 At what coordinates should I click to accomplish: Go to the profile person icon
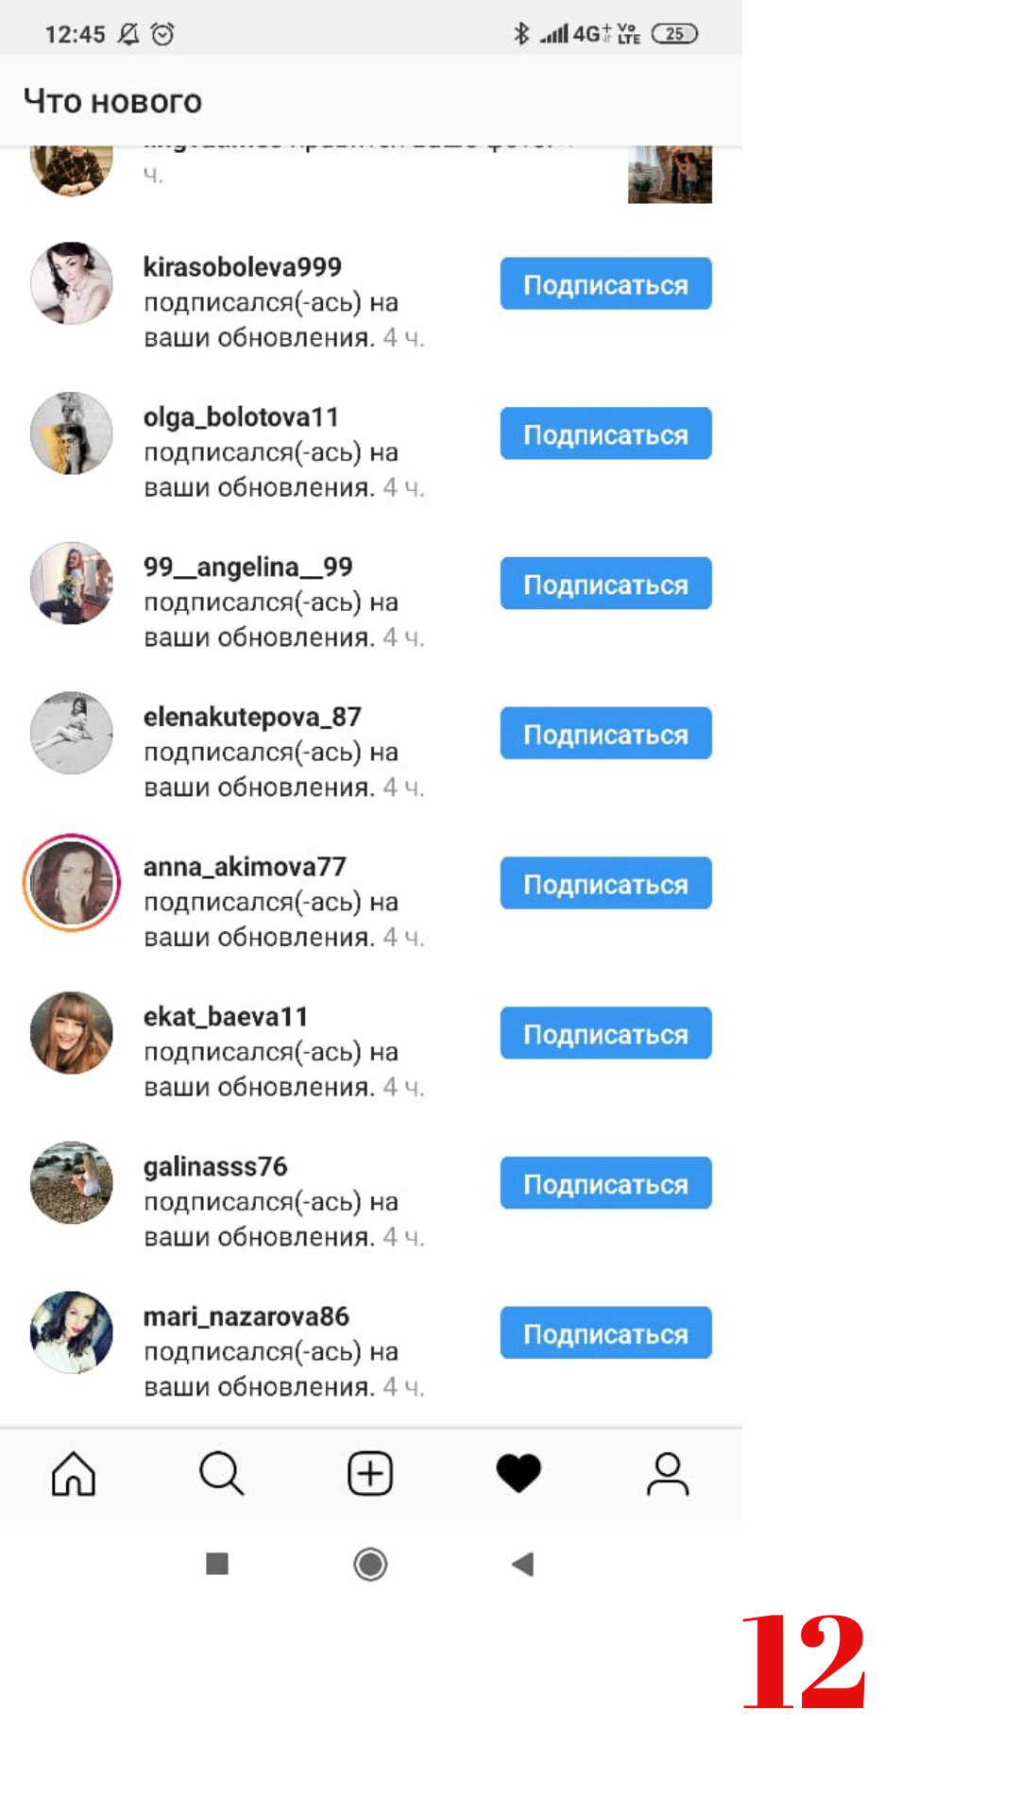point(668,1473)
